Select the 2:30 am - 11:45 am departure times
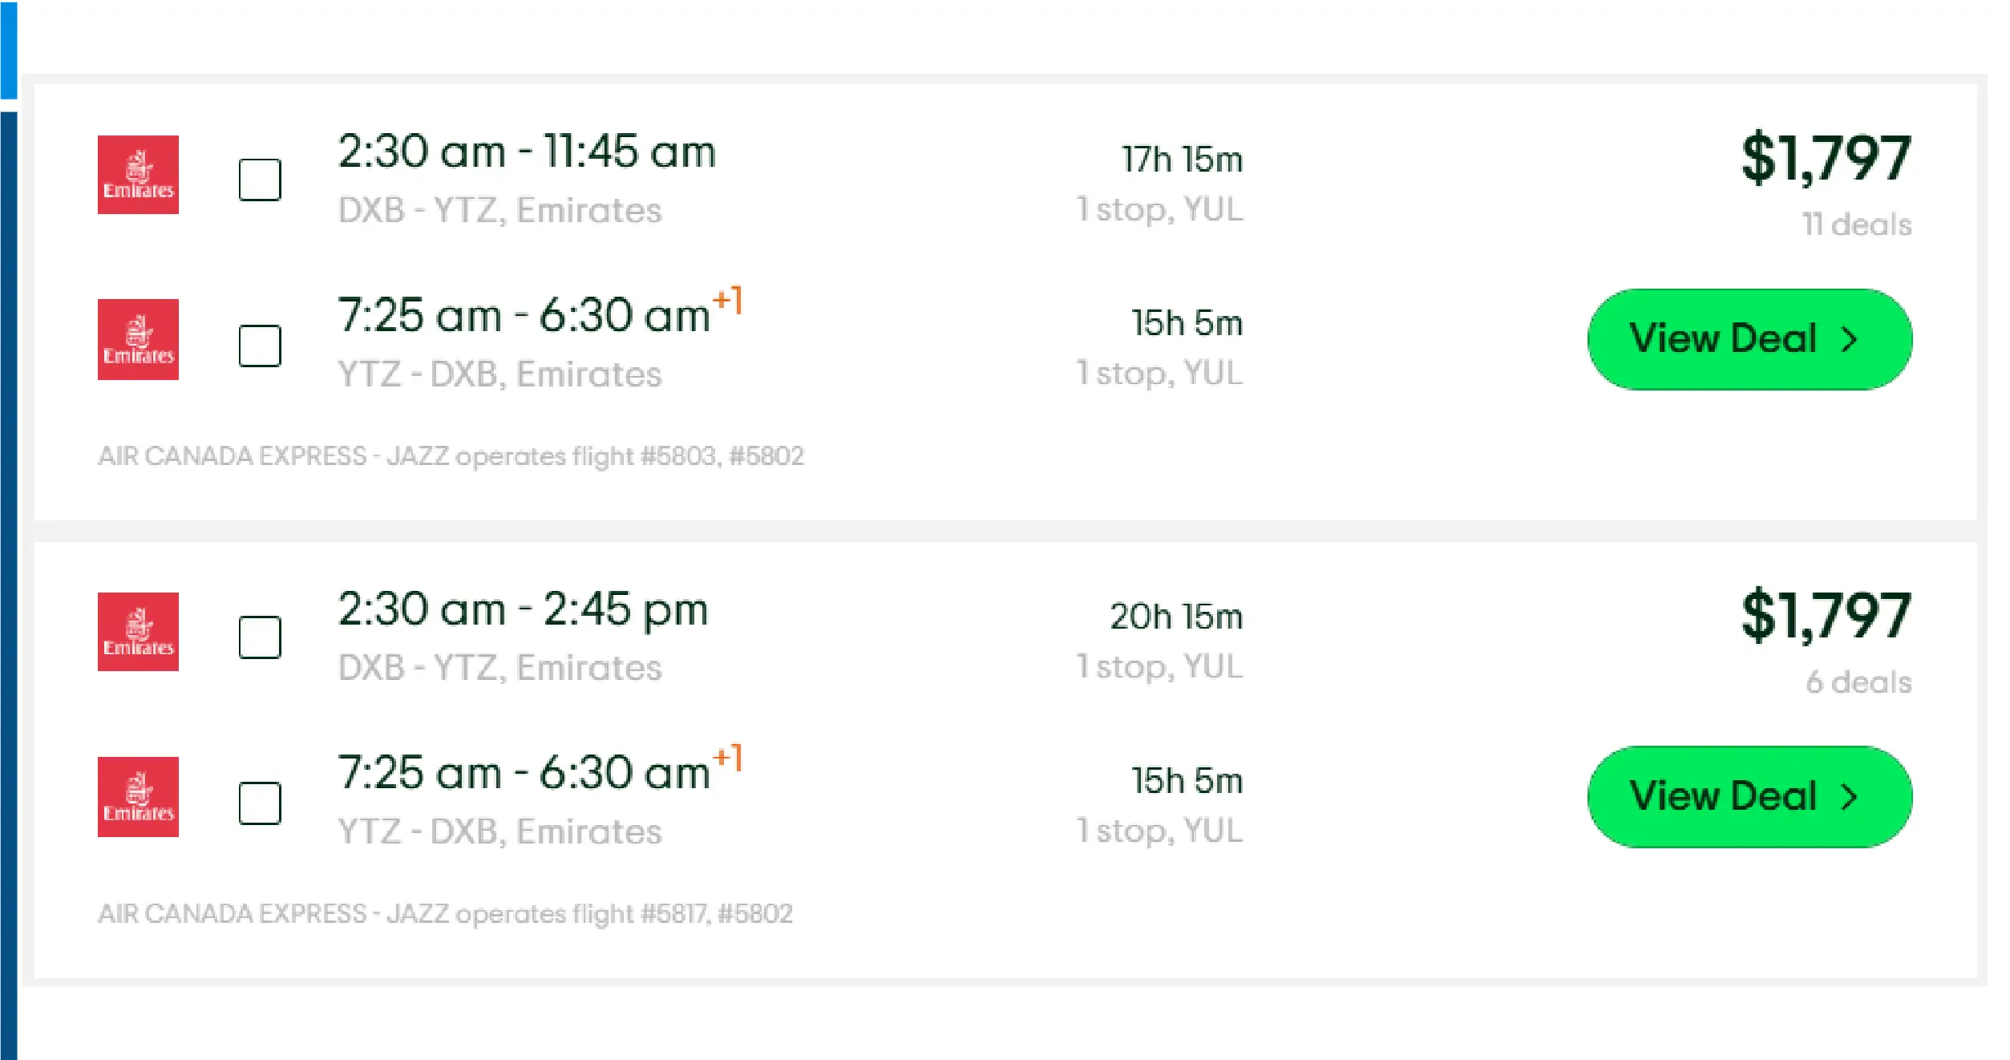 click(x=526, y=152)
